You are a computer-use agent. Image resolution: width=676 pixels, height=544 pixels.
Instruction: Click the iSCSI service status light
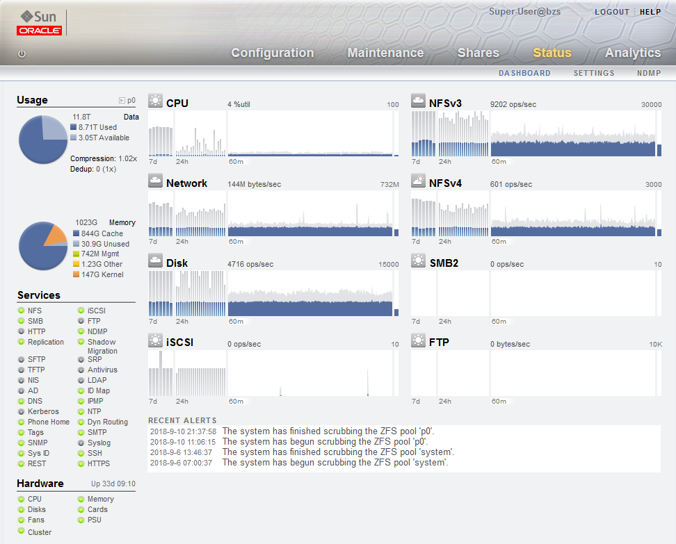click(81, 311)
